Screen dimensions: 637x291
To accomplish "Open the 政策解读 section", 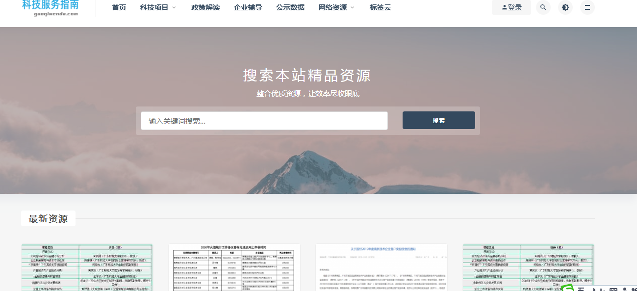I will pos(205,7).
